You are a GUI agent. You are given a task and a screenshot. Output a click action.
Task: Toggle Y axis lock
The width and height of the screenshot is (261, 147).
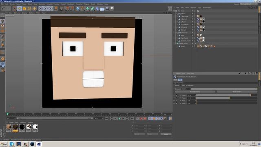click(46, 8)
